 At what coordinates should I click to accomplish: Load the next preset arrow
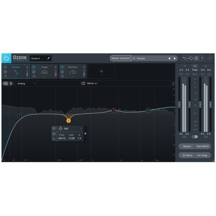click(x=175, y=58)
